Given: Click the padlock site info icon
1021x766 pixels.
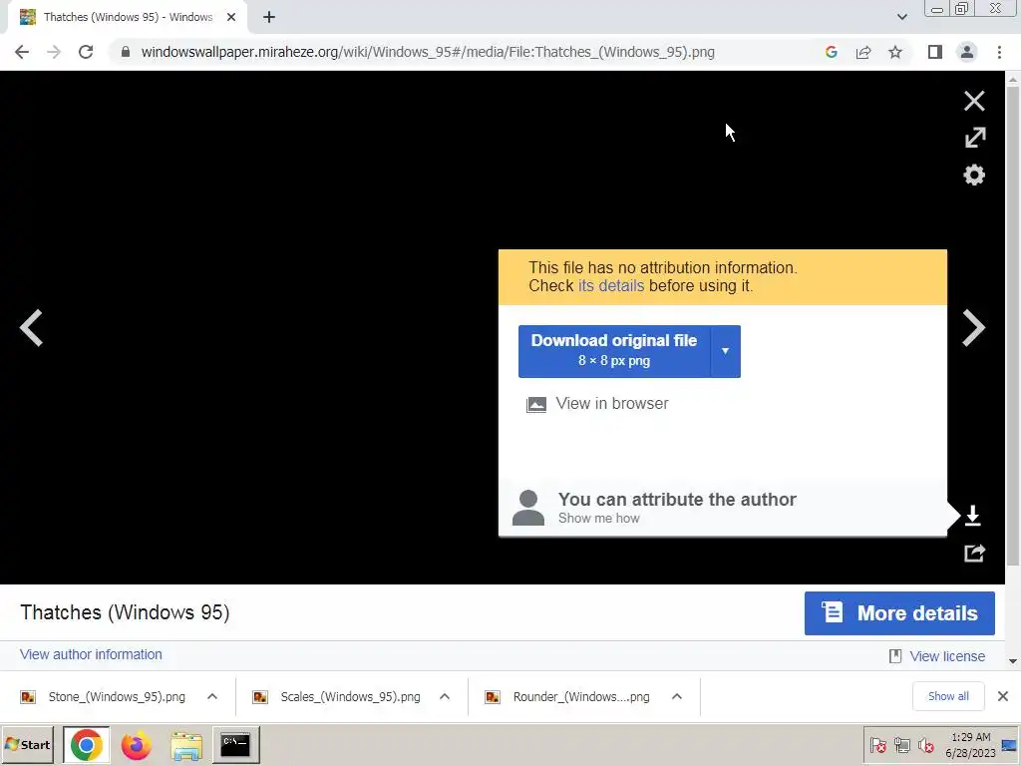Looking at the screenshot, I should [x=126, y=52].
